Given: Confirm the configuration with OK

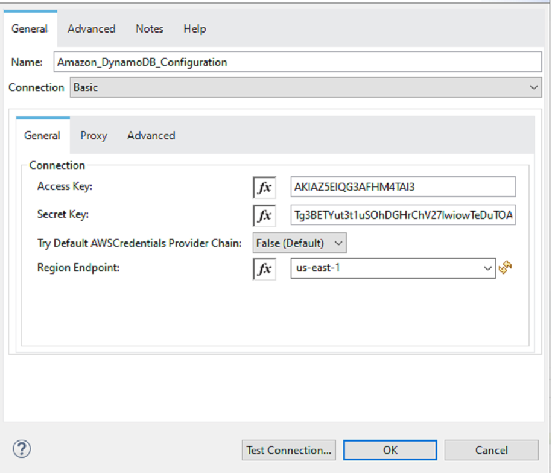Looking at the screenshot, I should 390,450.
